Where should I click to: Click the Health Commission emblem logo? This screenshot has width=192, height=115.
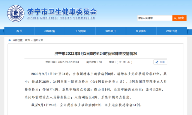click(16, 13)
